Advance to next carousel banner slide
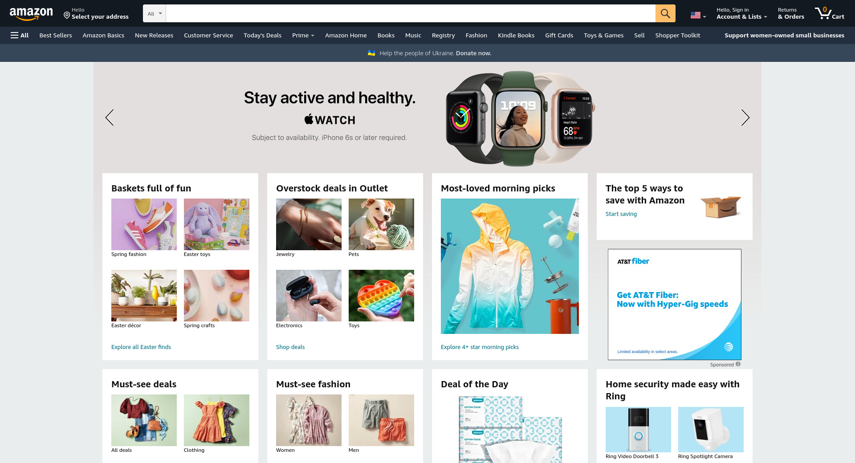The width and height of the screenshot is (855, 463). point(745,118)
